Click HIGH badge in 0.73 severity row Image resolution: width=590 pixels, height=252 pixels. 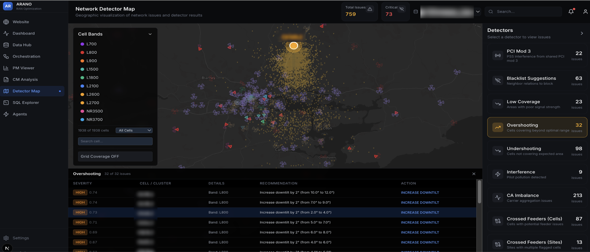click(x=80, y=213)
